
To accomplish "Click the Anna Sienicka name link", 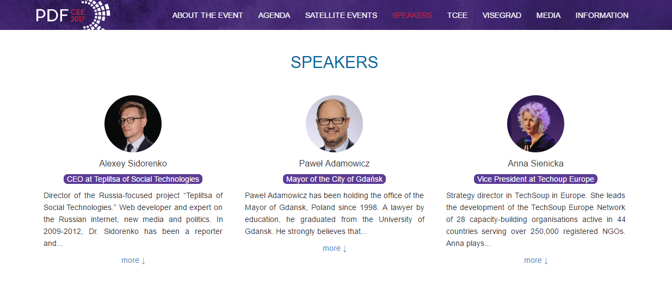I will click(535, 163).
